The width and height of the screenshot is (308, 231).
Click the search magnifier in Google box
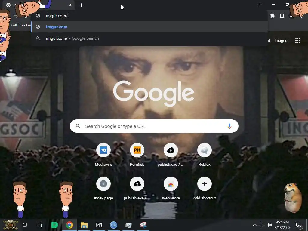(78, 126)
